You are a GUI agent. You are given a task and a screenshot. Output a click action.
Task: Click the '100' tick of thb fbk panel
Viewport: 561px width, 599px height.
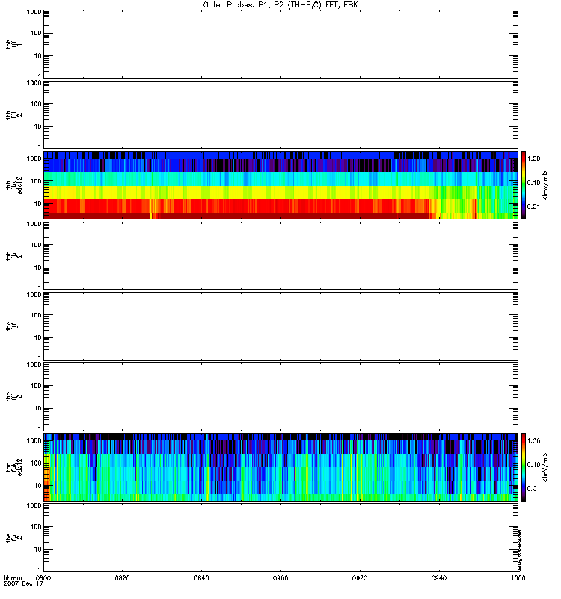[x=36, y=181]
